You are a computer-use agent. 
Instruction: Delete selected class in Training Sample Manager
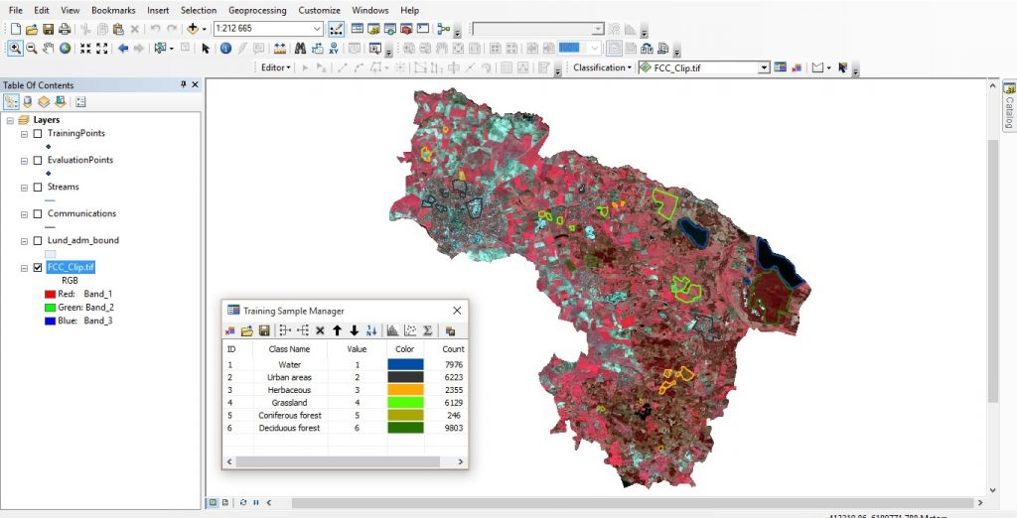[x=320, y=330]
